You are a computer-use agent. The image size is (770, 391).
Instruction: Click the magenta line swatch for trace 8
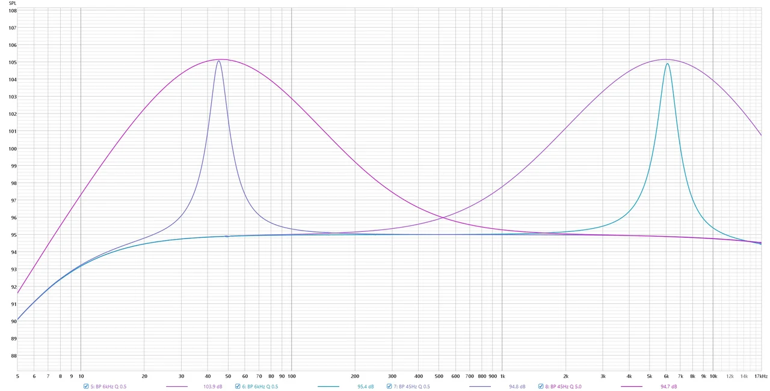pyautogui.click(x=631, y=387)
